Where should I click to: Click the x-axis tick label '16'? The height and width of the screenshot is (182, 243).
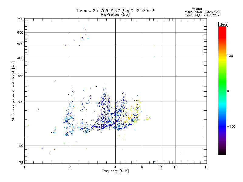coord(207,167)
